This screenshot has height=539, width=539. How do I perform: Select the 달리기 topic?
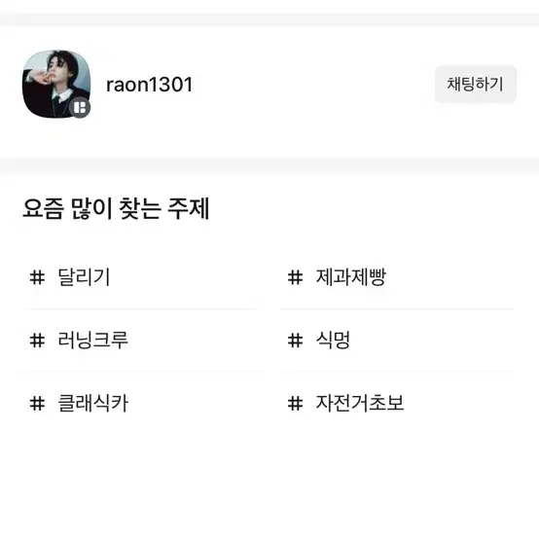pyautogui.click(x=84, y=277)
